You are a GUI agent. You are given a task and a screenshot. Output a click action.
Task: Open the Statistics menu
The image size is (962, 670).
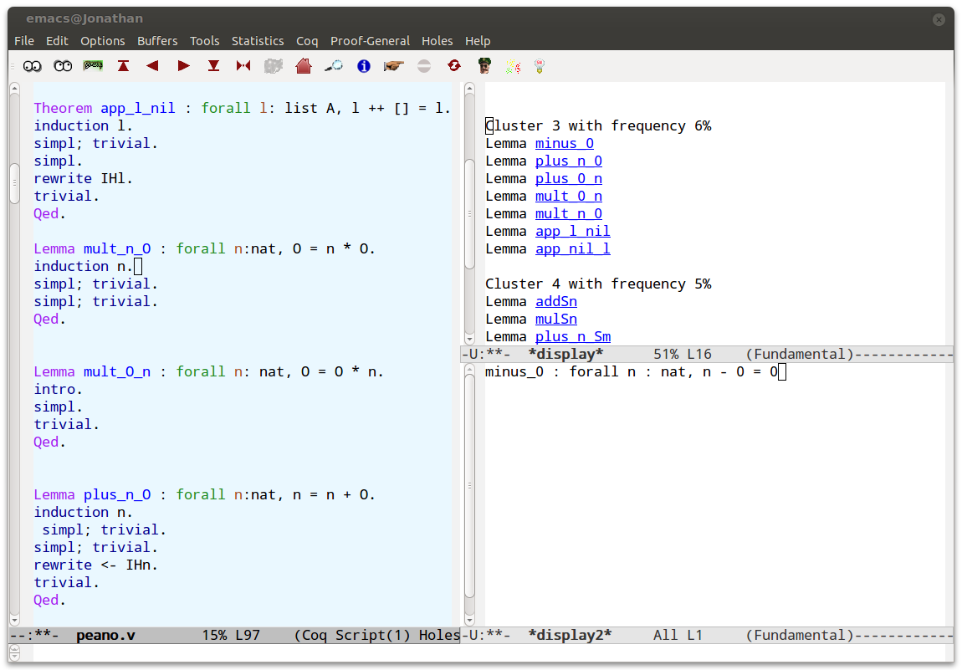(258, 41)
